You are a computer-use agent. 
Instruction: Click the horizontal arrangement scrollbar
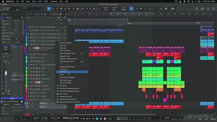click(x=113, y=115)
